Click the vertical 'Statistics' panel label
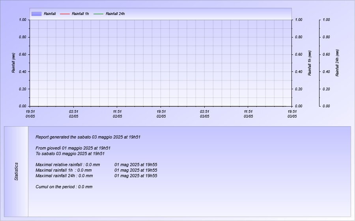 click(16, 171)
